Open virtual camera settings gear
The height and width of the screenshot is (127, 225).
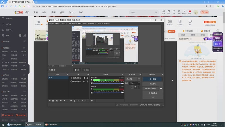pyautogui.click(x=161, y=89)
